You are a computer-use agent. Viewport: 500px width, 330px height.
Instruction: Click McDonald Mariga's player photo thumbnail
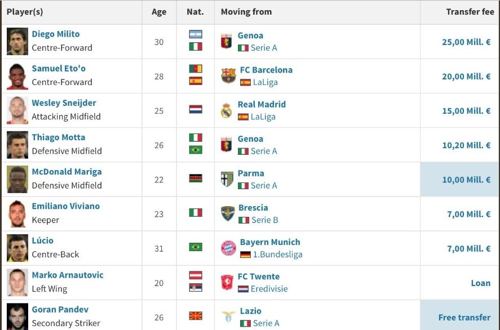(17, 179)
